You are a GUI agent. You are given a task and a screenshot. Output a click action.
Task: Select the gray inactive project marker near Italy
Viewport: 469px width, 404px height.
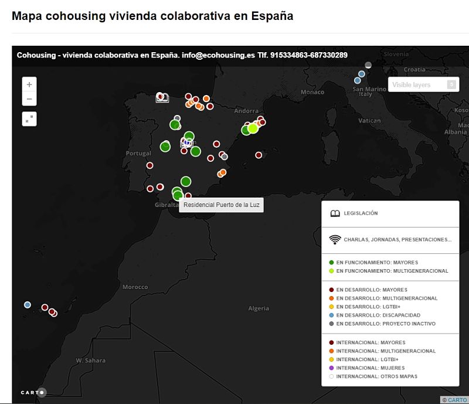point(367,64)
